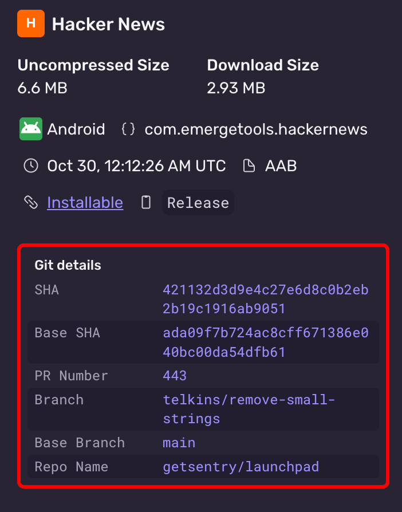Click the Hacker News app header title
This screenshot has width=402, height=512.
click(108, 24)
